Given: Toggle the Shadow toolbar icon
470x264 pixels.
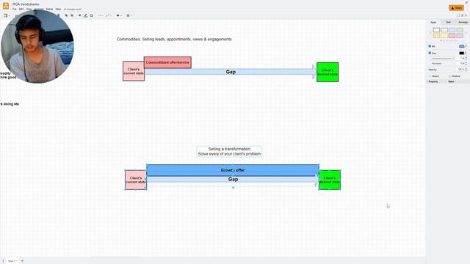Looking at the screenshot, I should click(91, 15).
